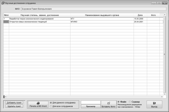Click the Просмотр button
The image size is (169, 112).
(x=91, y=106)
